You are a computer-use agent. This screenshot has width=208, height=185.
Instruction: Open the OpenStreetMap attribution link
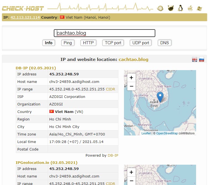(167, 133)
